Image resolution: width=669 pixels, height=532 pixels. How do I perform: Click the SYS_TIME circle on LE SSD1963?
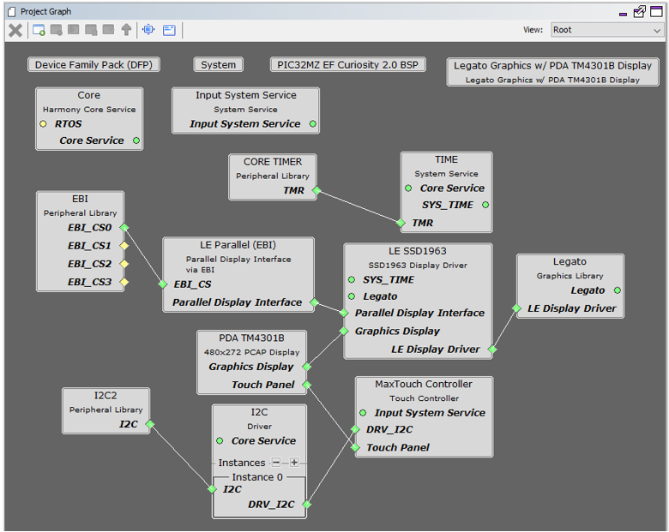tap(352, 279)
